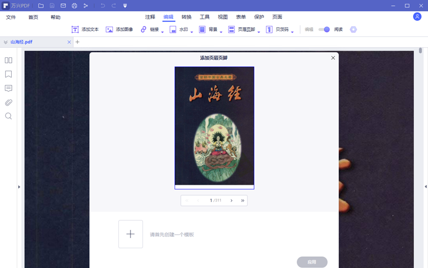Switch to the 注释 annotation tab

(x=150, y=17)
